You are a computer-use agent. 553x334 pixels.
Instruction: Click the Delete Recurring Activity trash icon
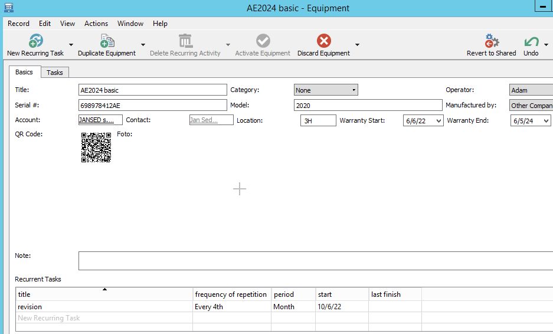tap(185, 41)
